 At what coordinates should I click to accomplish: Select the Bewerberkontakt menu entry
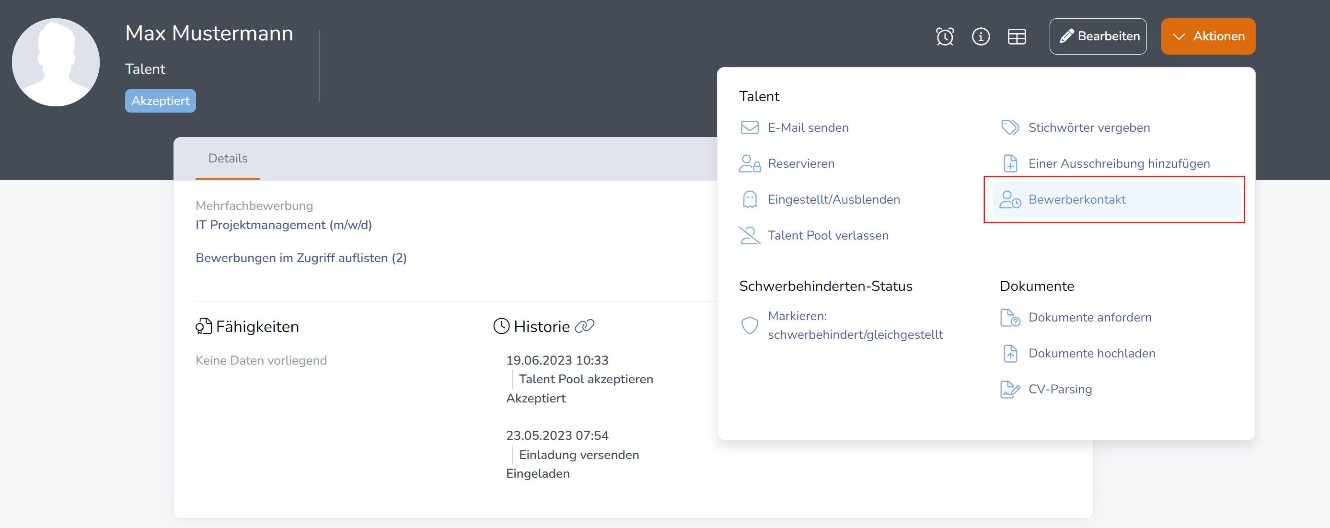point(1116,199)
